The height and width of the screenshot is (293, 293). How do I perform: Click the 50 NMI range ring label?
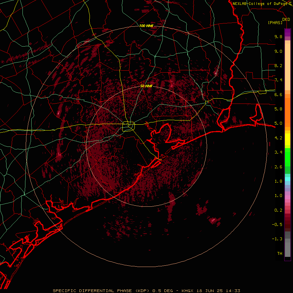tap(146, 86)
